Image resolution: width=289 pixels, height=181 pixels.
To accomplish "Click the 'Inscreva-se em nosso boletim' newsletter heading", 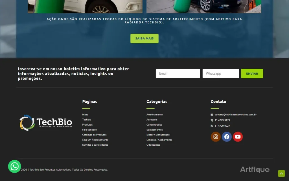I will pos(73,74).
